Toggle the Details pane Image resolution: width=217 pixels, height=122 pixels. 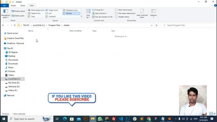(x=18, y=16)
